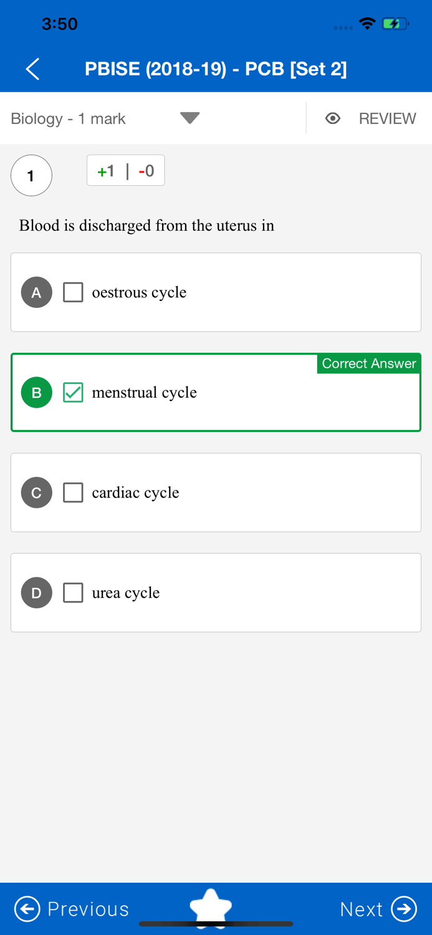This screenshot has height=935, width=432.
Task: Go to Next question
Action: click(362, 909)
